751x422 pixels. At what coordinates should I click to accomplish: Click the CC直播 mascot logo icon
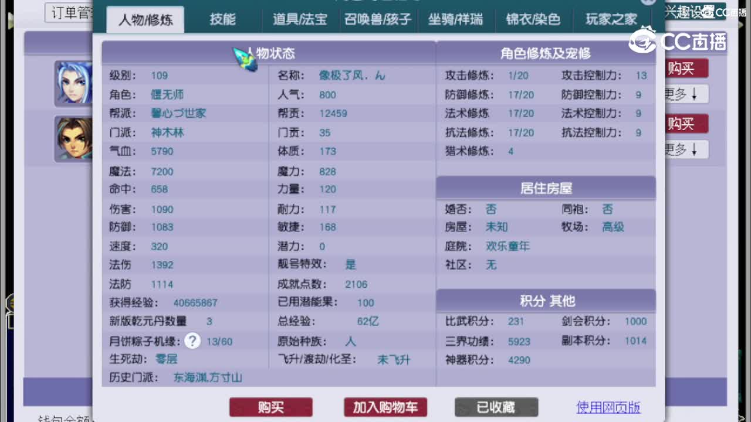(x=643, y=41)
